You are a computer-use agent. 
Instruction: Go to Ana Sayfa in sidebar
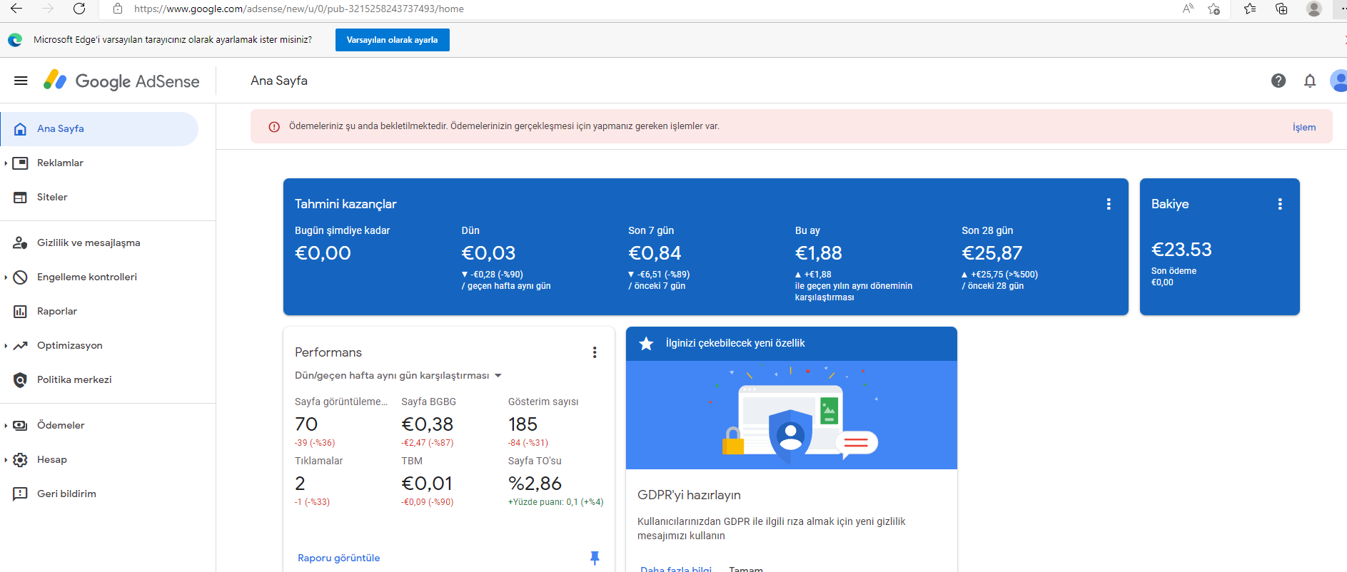point(99,129)
